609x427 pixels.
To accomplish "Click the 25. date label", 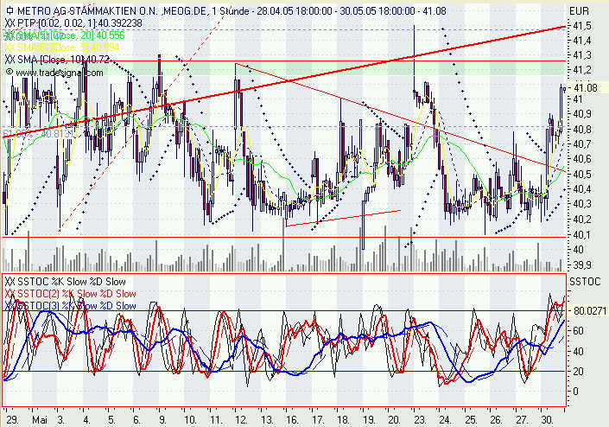I will 470,420.
